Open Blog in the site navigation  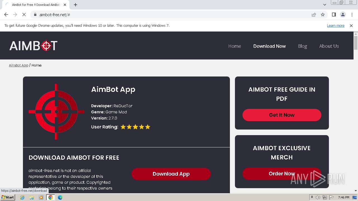coord(302,46)
